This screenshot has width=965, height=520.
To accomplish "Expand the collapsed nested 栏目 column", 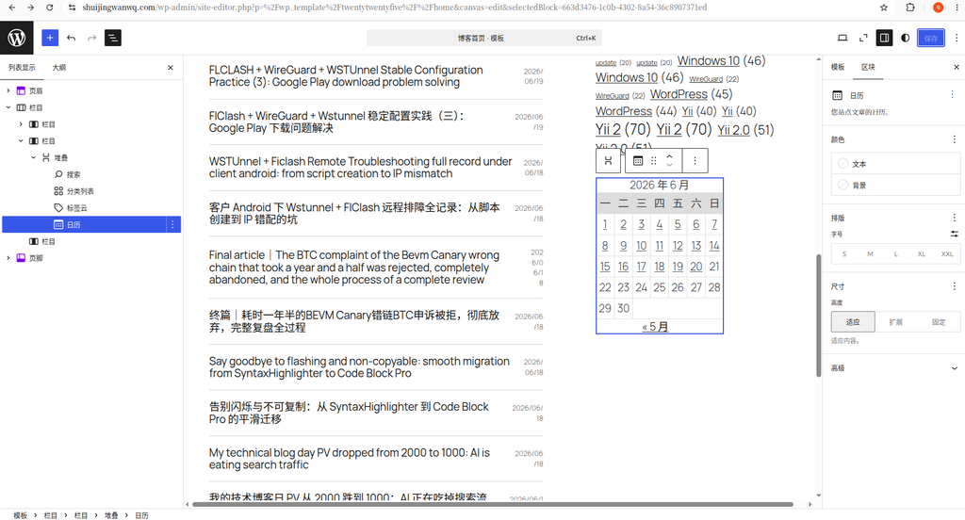I will point(21,123).
